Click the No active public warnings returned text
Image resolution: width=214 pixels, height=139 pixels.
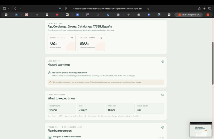point(70,73)
